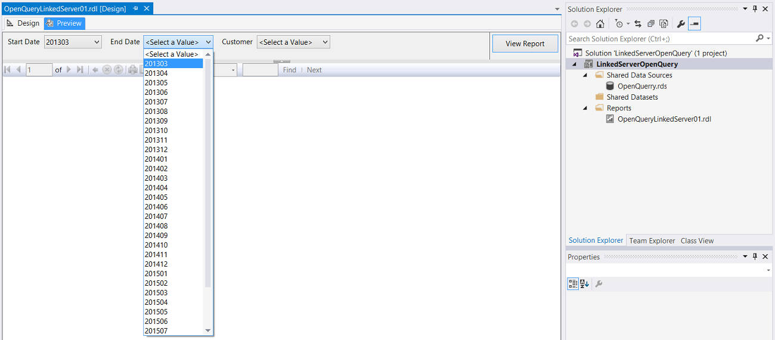Click the Refresh report icon

tap(119, 70)
